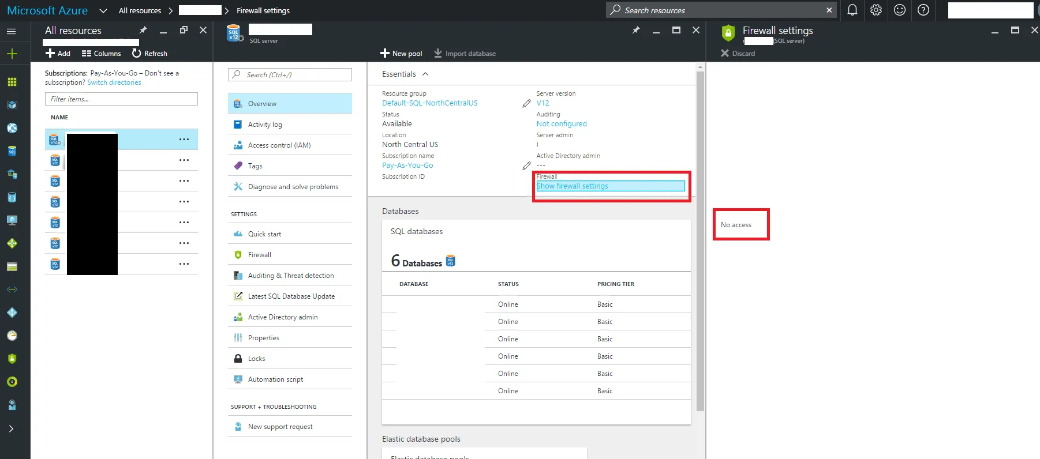Open Automation script menu item

click(x=290, y=379)
